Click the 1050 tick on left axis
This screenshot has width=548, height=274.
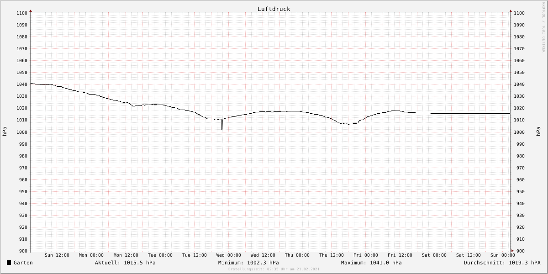[x=22, y=73]
